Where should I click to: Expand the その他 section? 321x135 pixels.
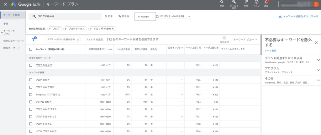click(x=318, y=80)
